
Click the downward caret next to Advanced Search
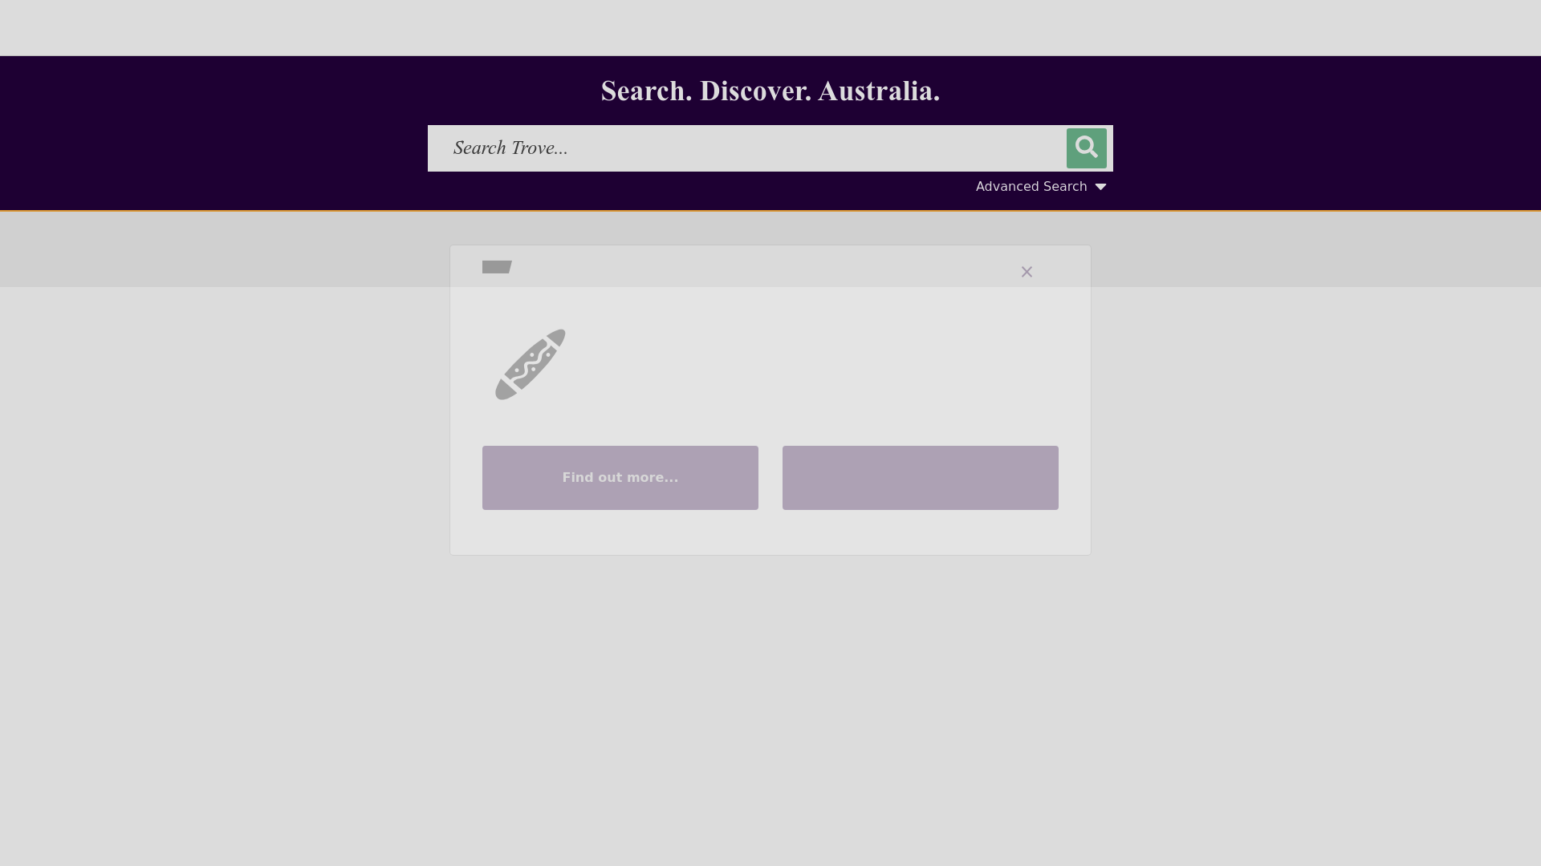pyautogui.click(x=1100, y=187)
